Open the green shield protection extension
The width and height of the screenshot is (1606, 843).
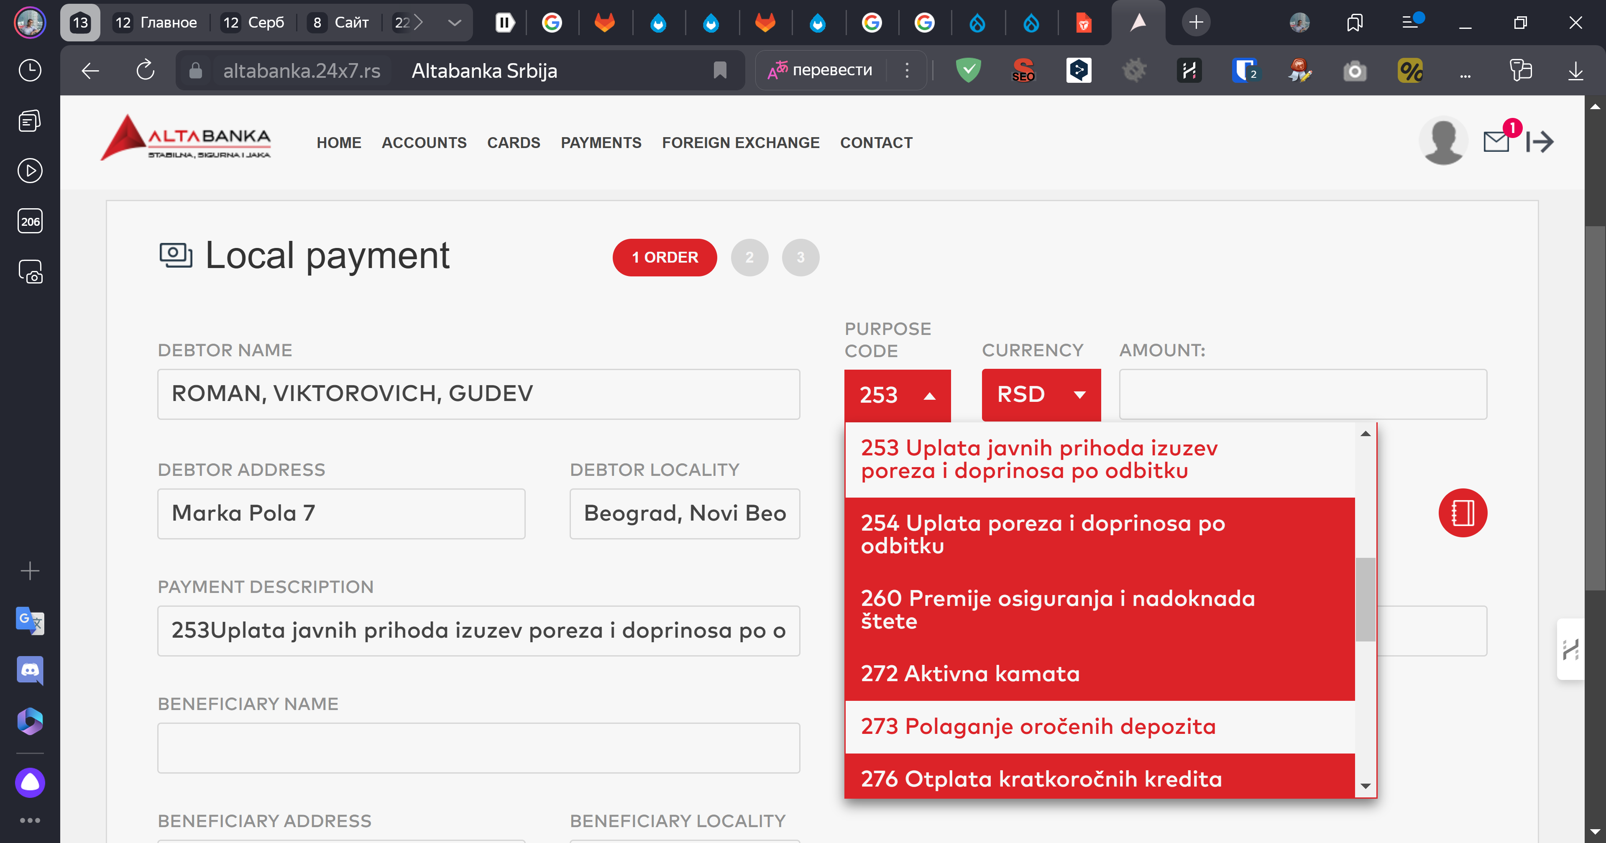point(968,70)
